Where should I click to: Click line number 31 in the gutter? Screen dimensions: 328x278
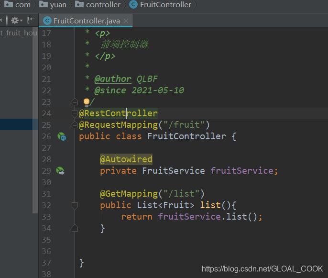coord(46,194)
